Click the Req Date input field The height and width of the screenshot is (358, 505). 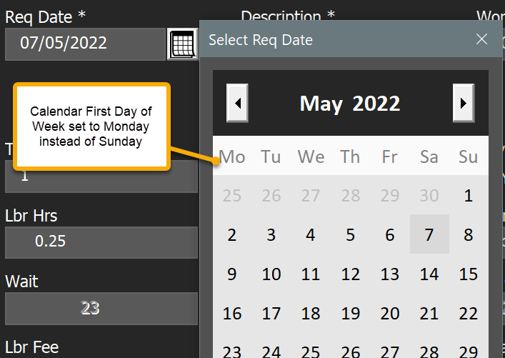point(85,44)
